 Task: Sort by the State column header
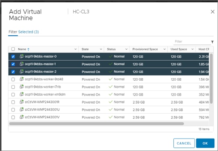(85, 49)
